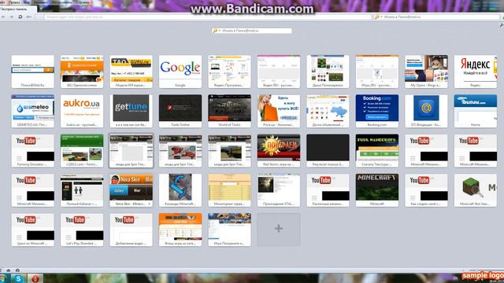The height and width of the screenshot is (283, 504).
Task: Open the orange flash games thumbnail in last row
Action: [x=180, y=230]
